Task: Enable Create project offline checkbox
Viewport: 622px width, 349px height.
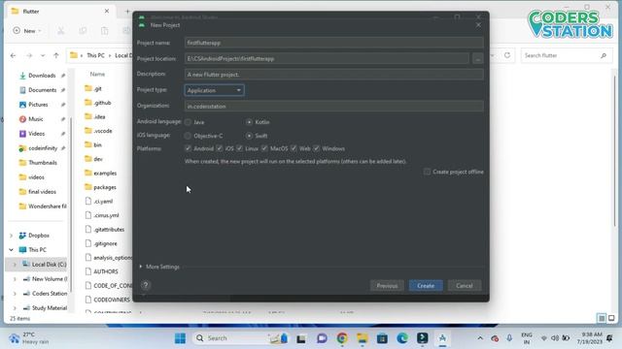Action: coord(427,172)
